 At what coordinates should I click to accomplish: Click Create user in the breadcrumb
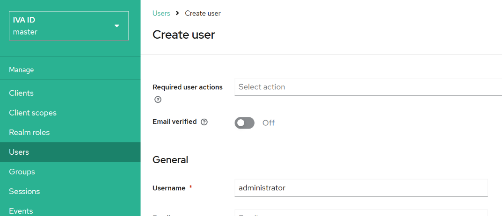point(203,13)
